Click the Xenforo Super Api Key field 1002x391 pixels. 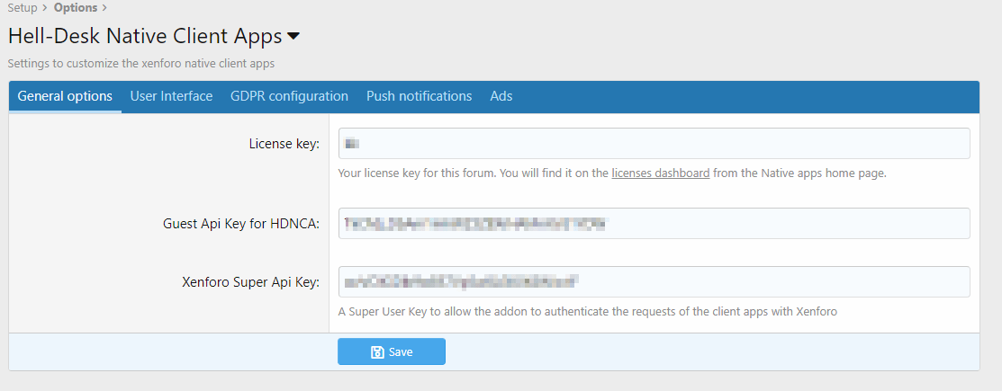click(654, 281)
